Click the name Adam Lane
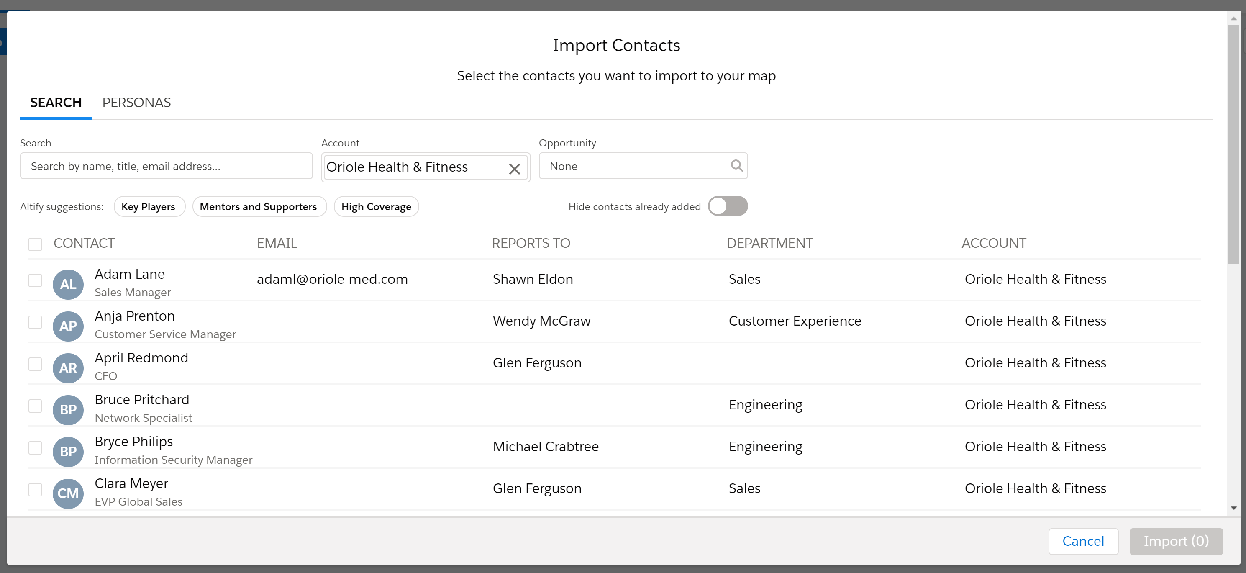 pos(130,274)
